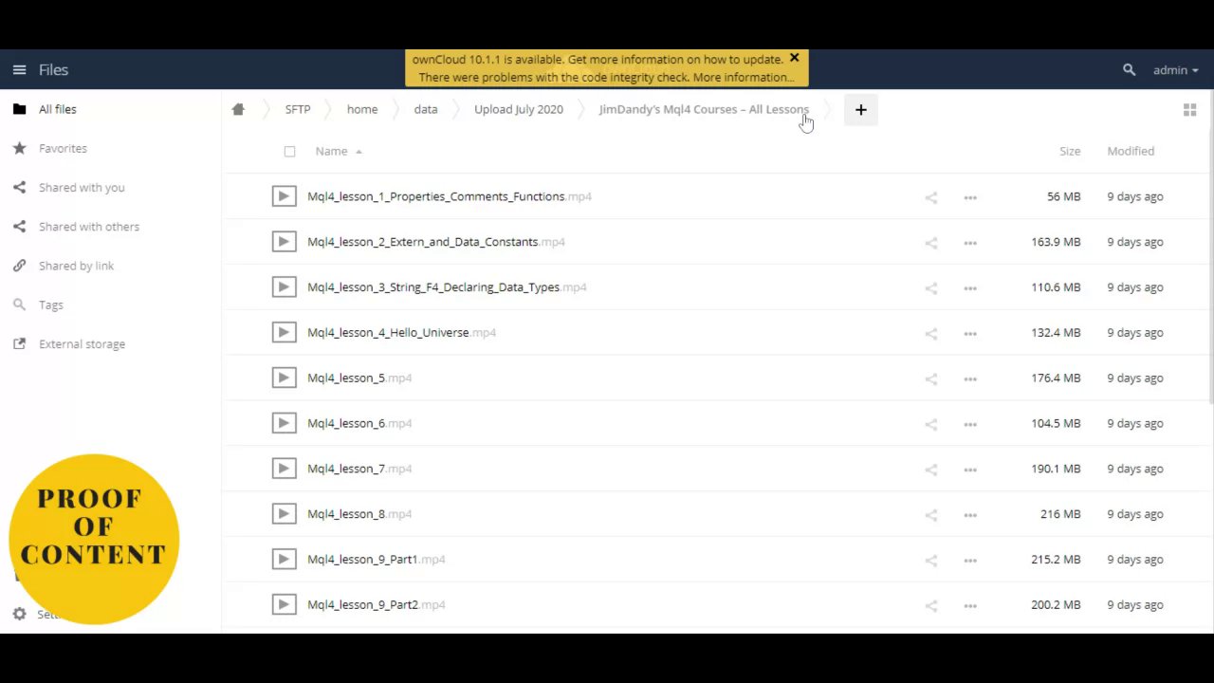Switch to grid view icon
Image resolution: width=1214 pixels, height=683 pixels.
pos(1189,110)
